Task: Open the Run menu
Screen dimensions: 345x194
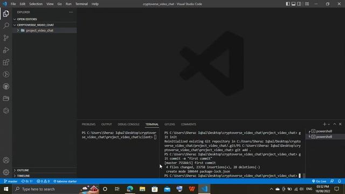Action: [68, 4]
